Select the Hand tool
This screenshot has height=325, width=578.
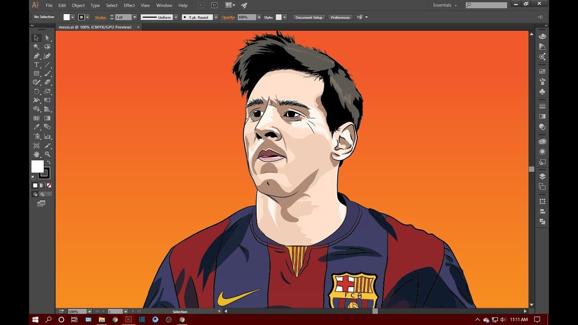click(37, 154)
